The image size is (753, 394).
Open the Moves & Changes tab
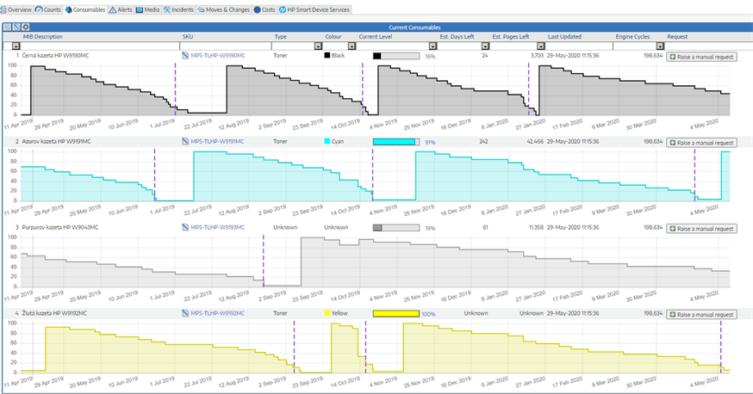tap(221, 9)
